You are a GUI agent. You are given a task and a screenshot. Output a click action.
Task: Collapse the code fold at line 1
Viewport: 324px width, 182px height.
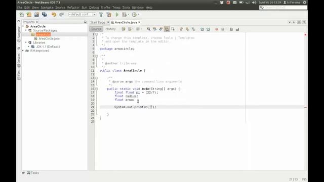tap(96, 34)
